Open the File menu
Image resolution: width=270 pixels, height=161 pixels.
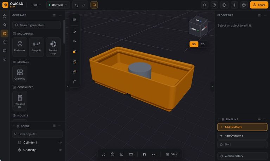click(37, 5)
